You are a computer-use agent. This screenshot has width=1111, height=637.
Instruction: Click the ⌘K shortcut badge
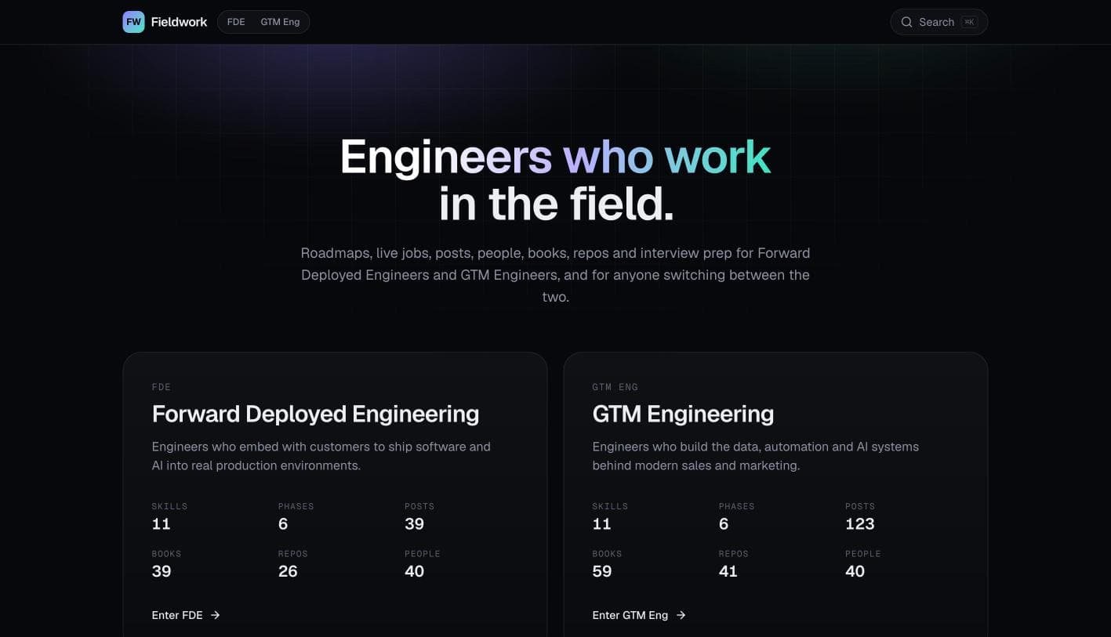[969, 22]
